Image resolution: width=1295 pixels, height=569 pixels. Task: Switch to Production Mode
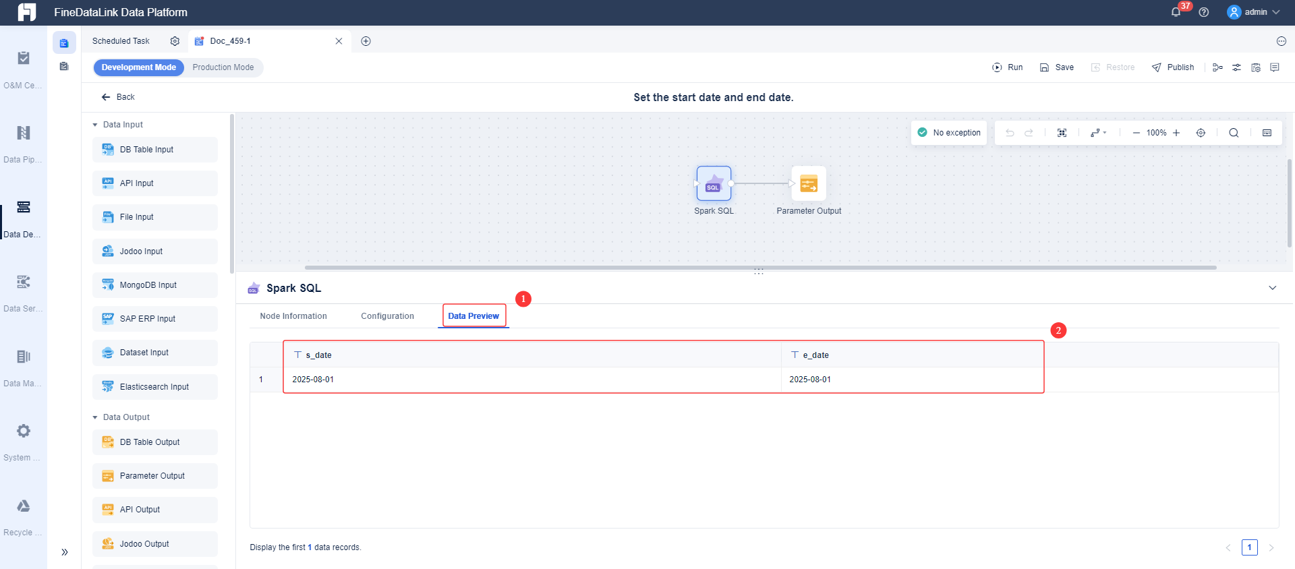point(223,67)
